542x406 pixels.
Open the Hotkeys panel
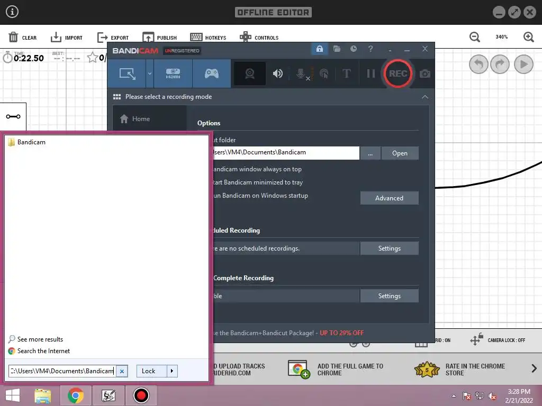[208, 38]
